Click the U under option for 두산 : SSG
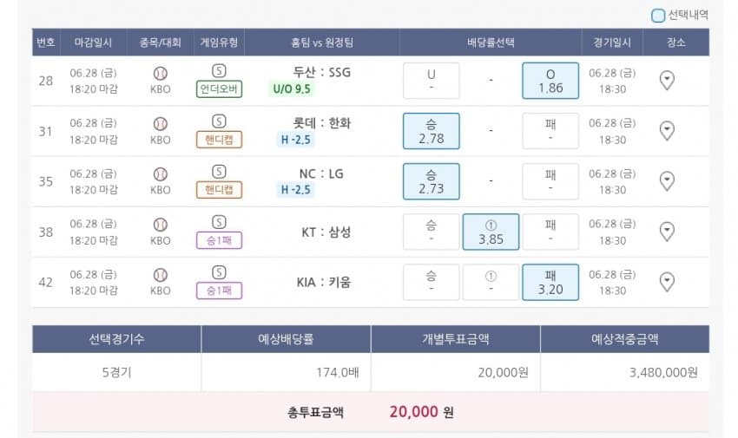 431,81
